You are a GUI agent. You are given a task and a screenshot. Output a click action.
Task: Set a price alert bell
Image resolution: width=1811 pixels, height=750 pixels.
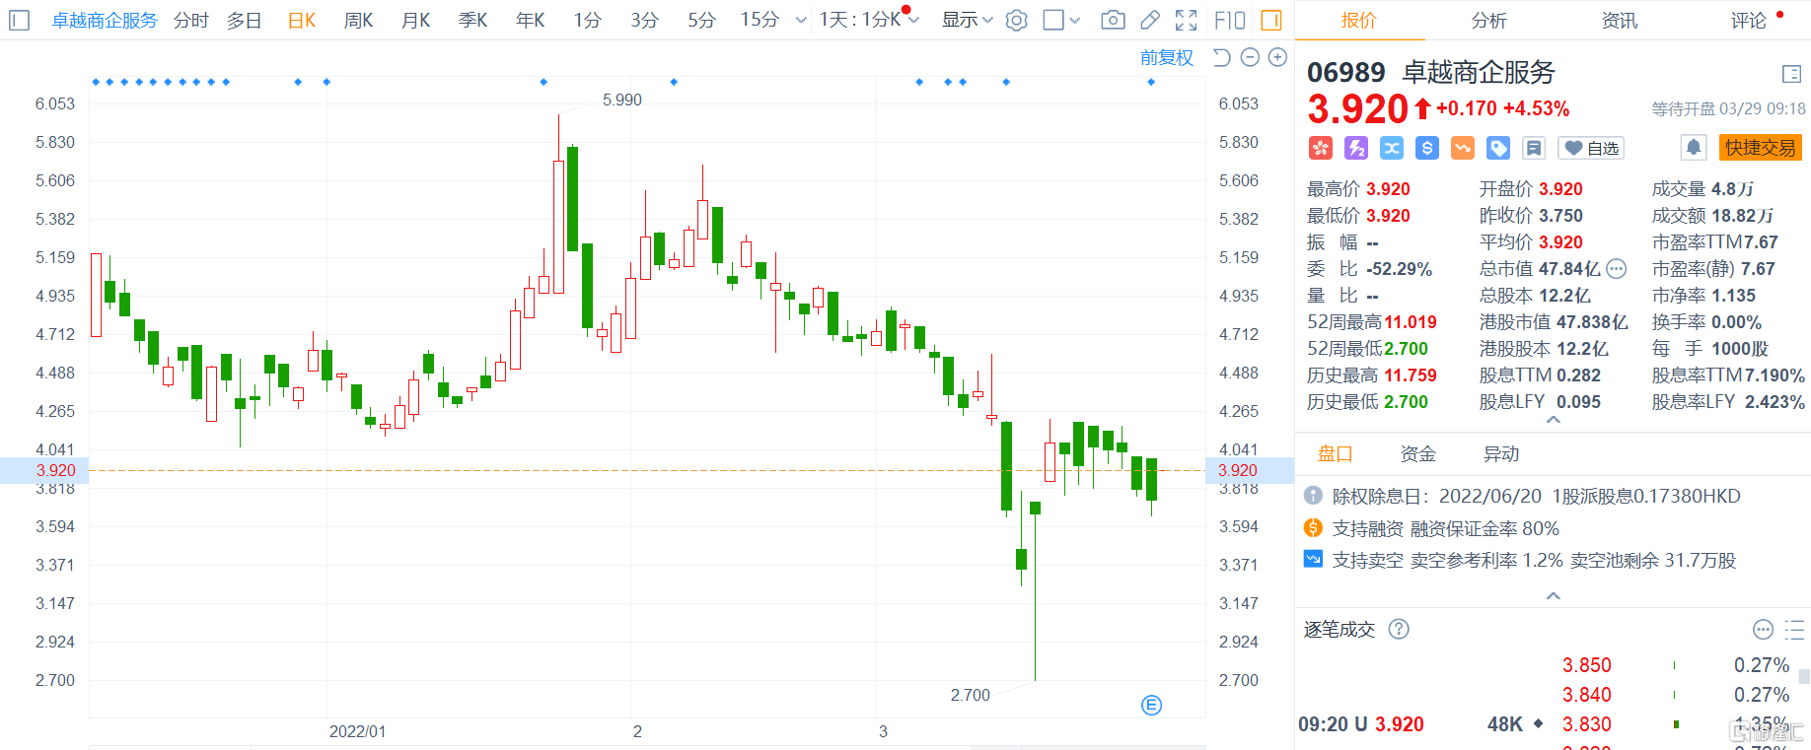(x=1694, y=148)
